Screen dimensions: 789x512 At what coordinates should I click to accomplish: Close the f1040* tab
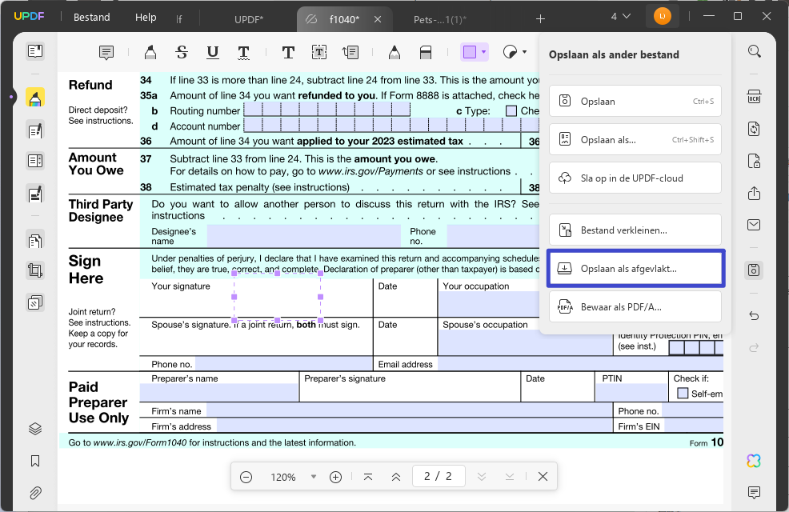(378, 19)
